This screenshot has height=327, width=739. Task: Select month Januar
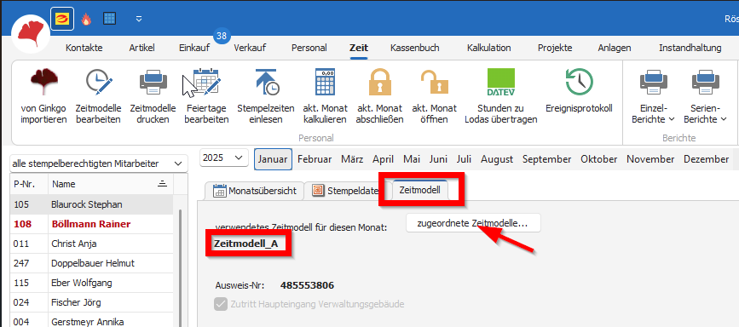pyautogui.click(x=273, y=158)
